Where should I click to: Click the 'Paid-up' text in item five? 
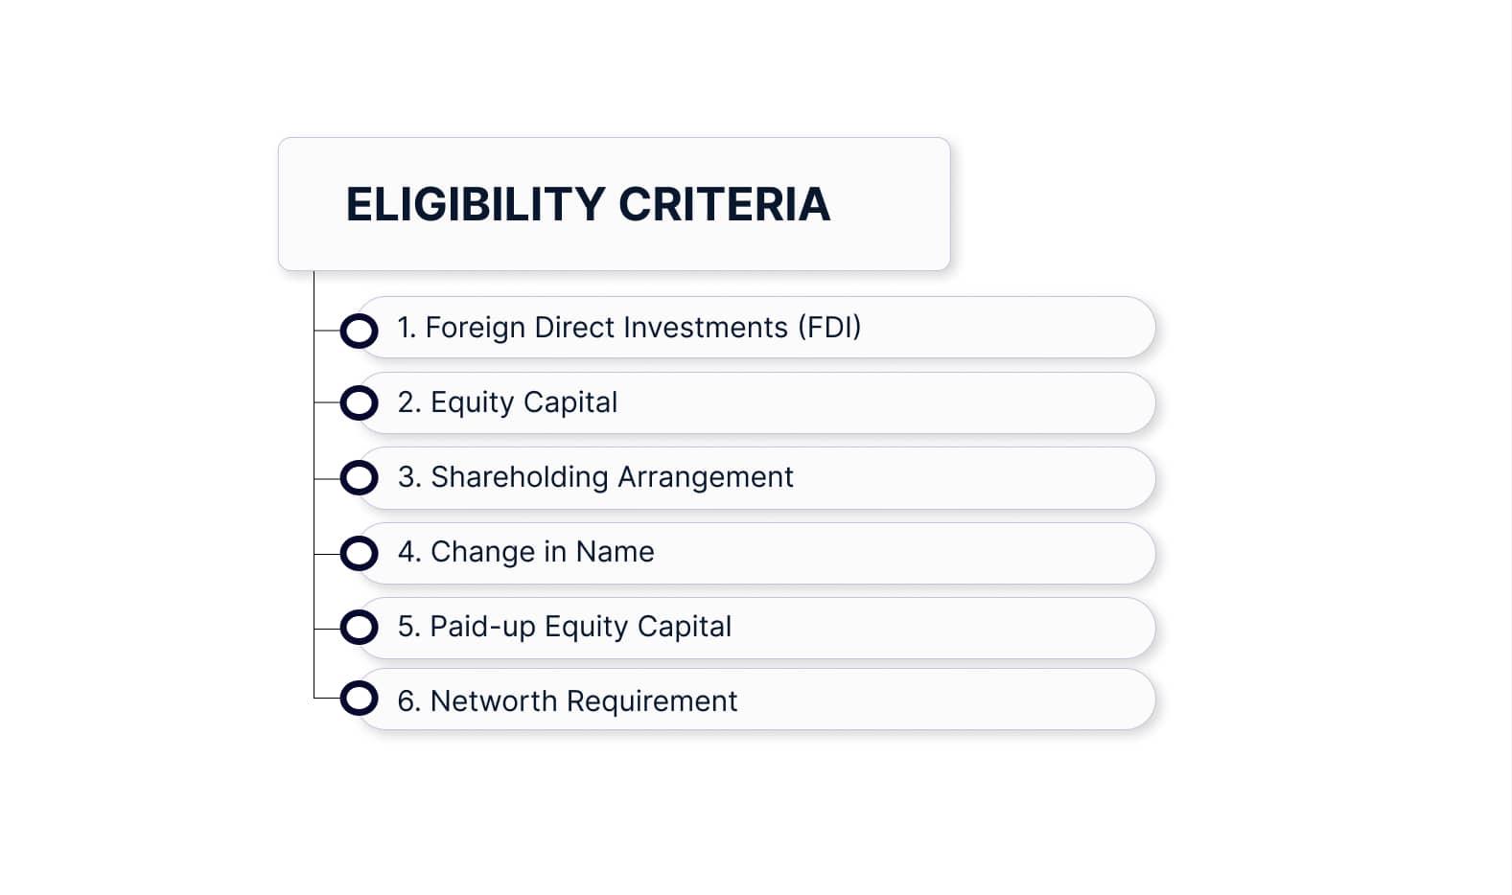pos(482,627)
